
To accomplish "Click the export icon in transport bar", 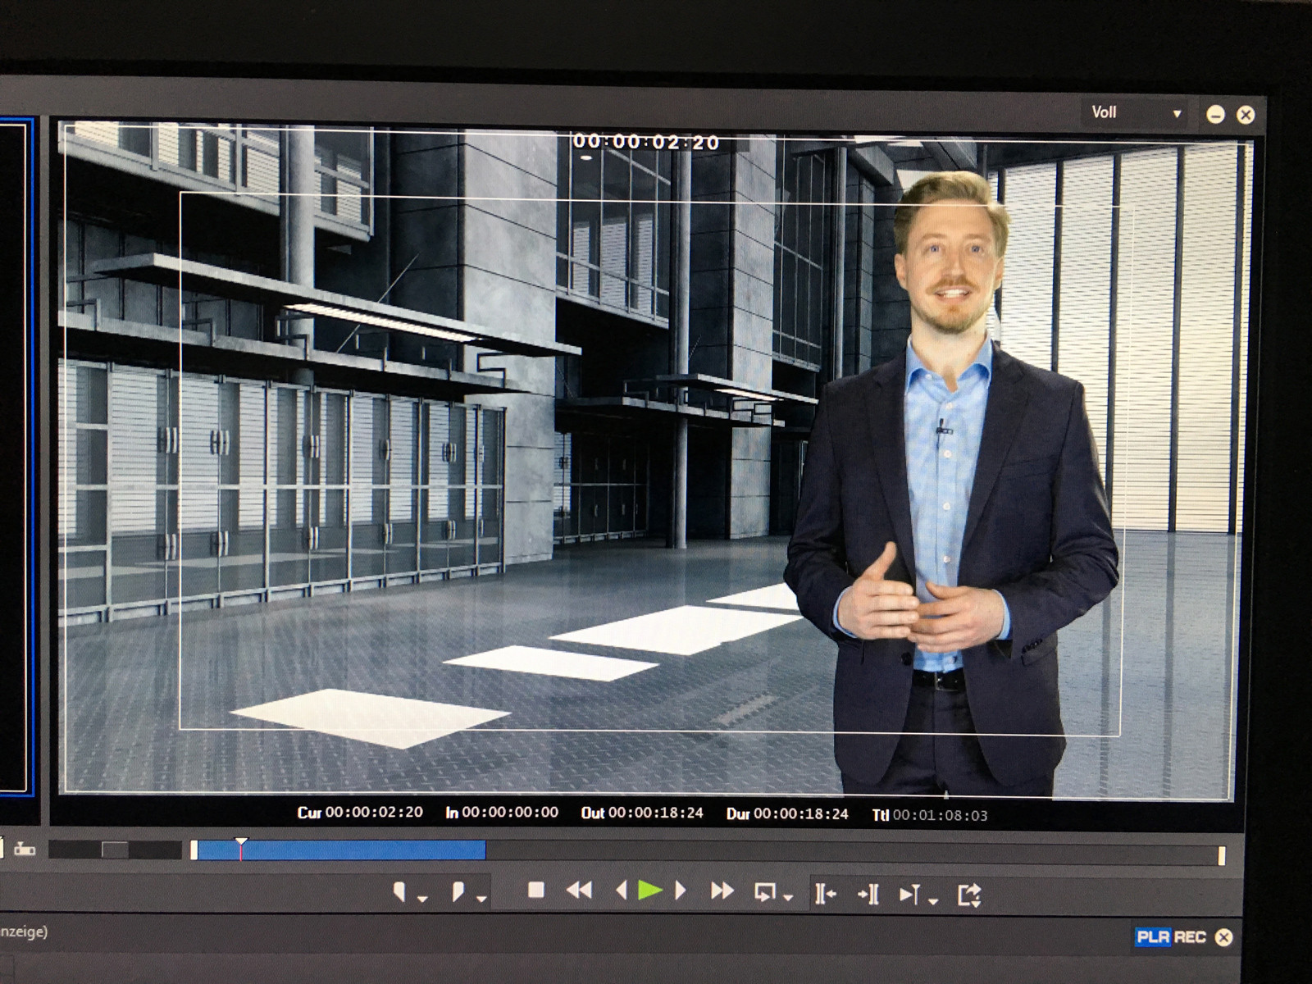I will click(968, 894).
